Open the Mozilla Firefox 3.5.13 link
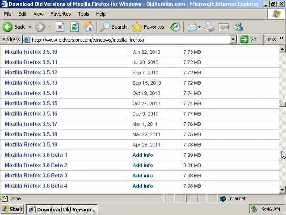The width and height of the screenshot is (286, 215). pyautogui.click(x=31, y=82)
